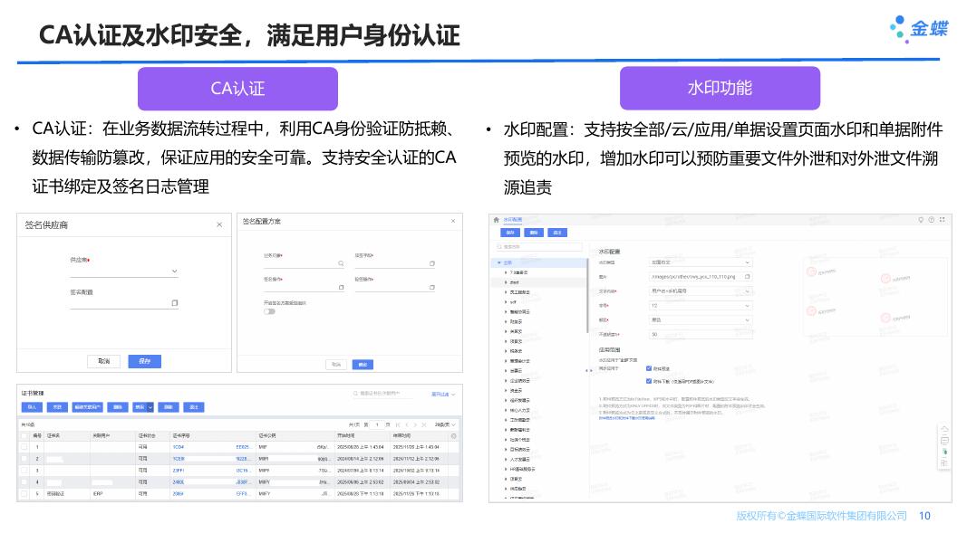Select all rows via the table header checkbox
The width and height of the screenshot is (967, 543).
pyautogui.click(x=22, y=437)
